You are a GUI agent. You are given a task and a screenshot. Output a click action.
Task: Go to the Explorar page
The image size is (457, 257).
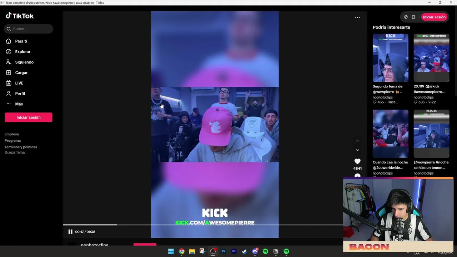point(22,52)
